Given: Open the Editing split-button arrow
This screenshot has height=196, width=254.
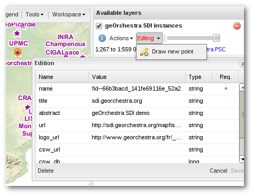Looking at the screenshot, I should tap(159, 38).
